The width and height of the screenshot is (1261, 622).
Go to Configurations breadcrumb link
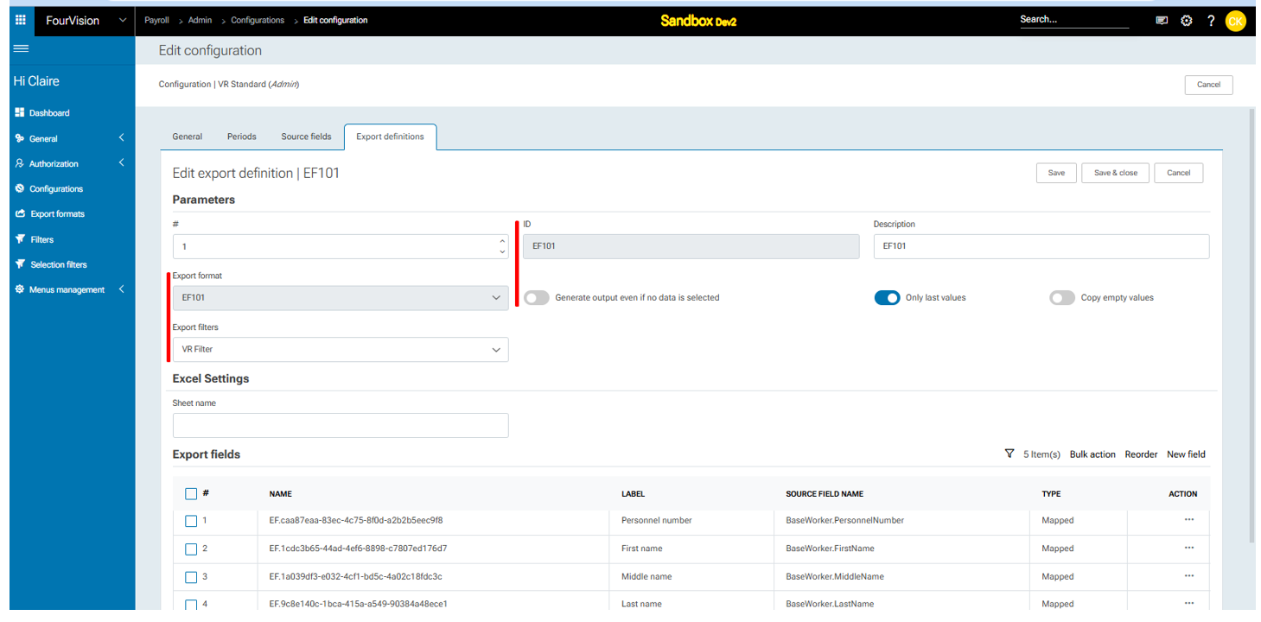coord(258,20)
